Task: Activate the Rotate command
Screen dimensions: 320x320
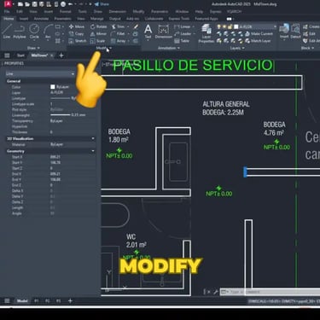Action: click(x=98, y=26)
